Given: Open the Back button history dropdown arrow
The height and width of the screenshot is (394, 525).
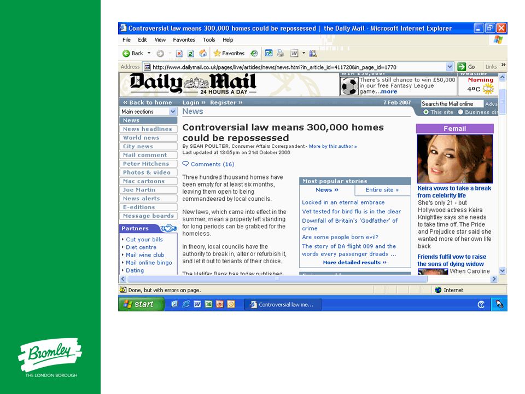Looking at the screenshot, I should coord(149,53).
